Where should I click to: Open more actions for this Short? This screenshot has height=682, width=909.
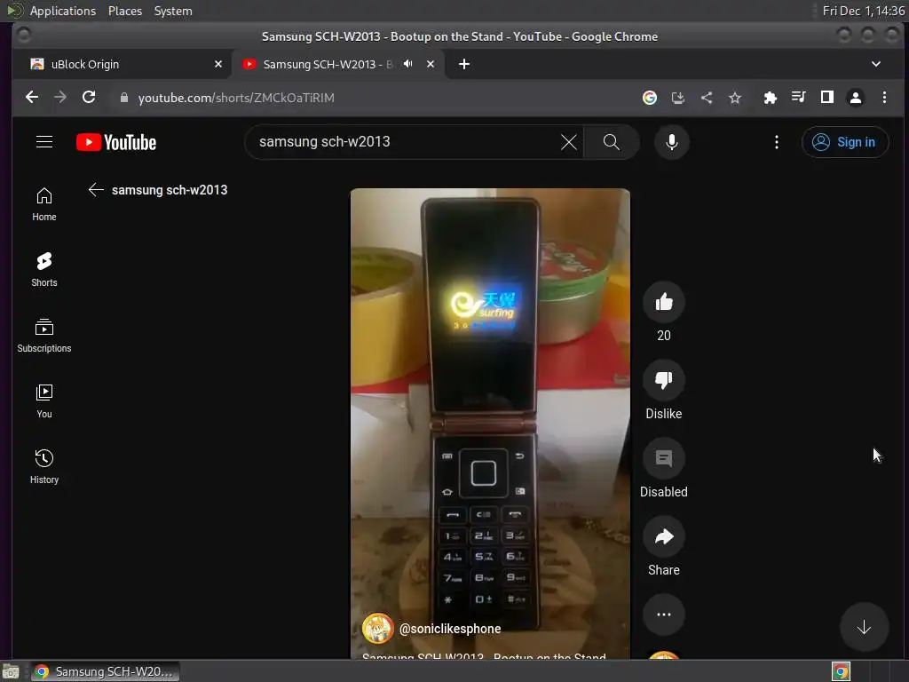664,615
